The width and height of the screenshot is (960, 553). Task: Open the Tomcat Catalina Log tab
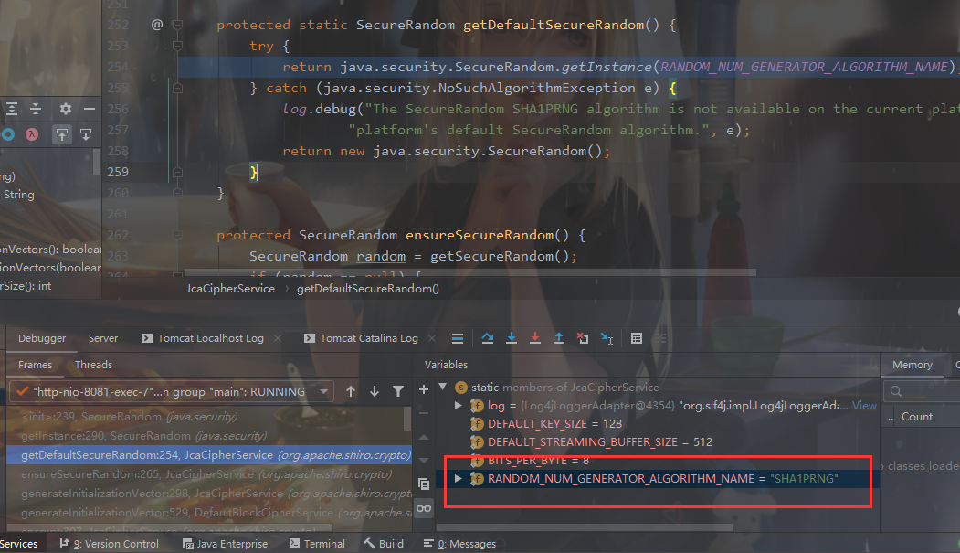click(x=361, y=338)
